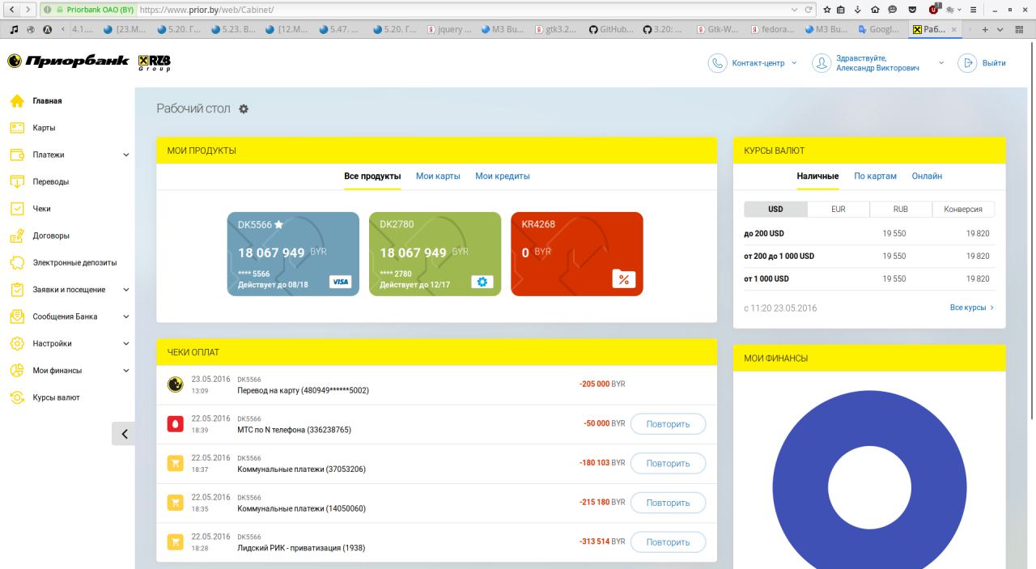Click the user profile avatar icon
This screenshot has width=1036, height=569.
(822, 63)
